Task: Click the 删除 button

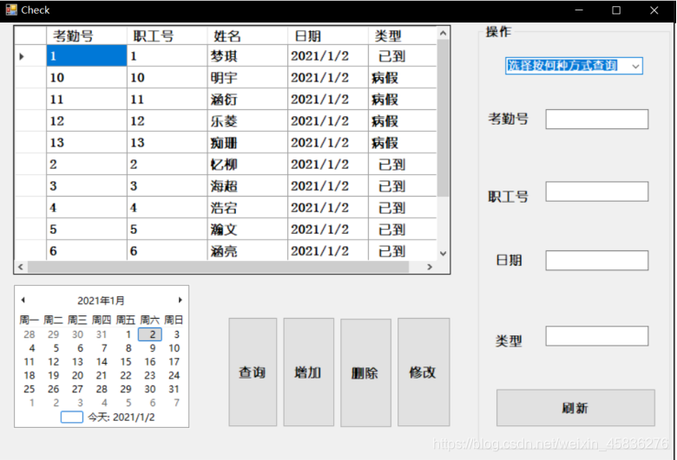Action: (x=365, y=373)
